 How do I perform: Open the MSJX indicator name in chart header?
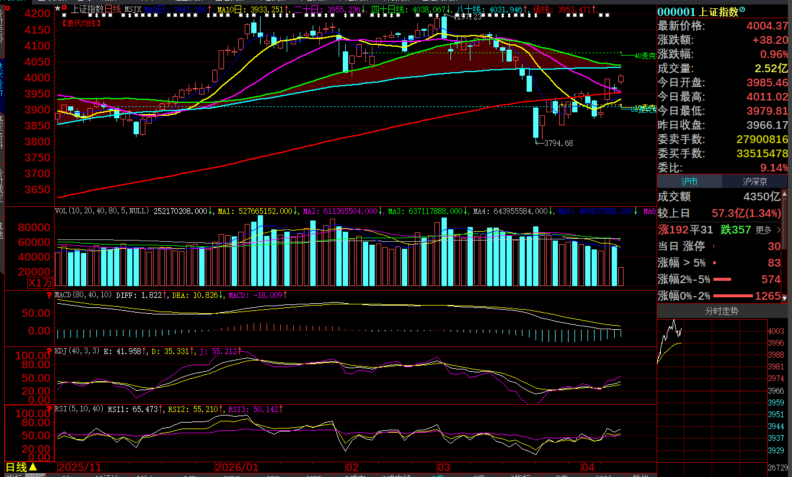133,9
